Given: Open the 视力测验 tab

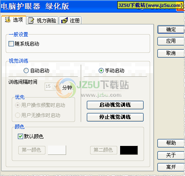Looking at the screenshot, I should (42, 20).
